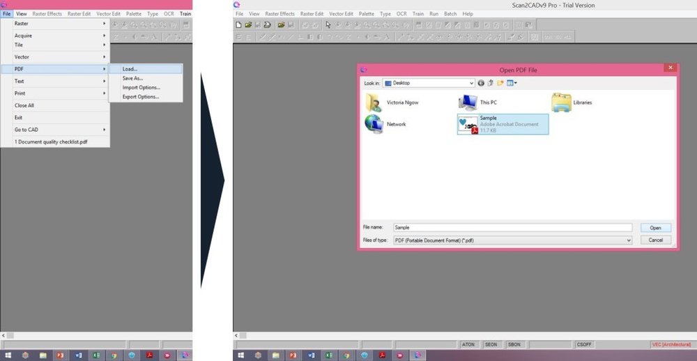Click the create new folder icon in dialog
Viewport: 697px width, 361px height.
click(500, 83)
